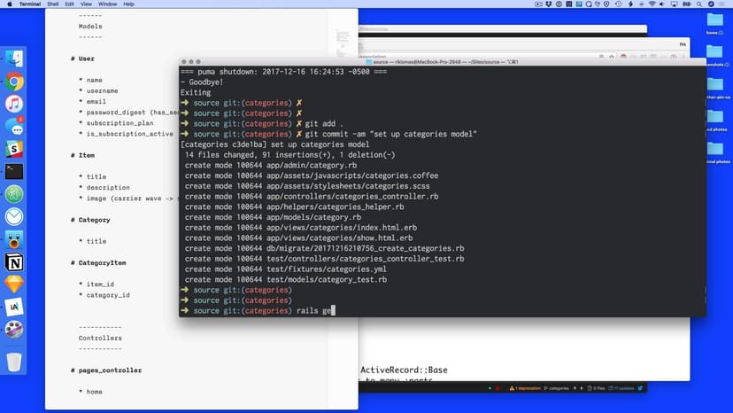733x413 pixels.
Task: Click the categories branch in status bar
Action: (556, 388)
